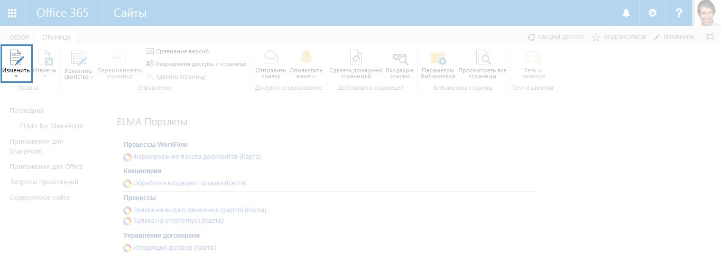Click the Извлечь check out icon
Viewport: 721px width, 264px height.
(x=45, y=58)
